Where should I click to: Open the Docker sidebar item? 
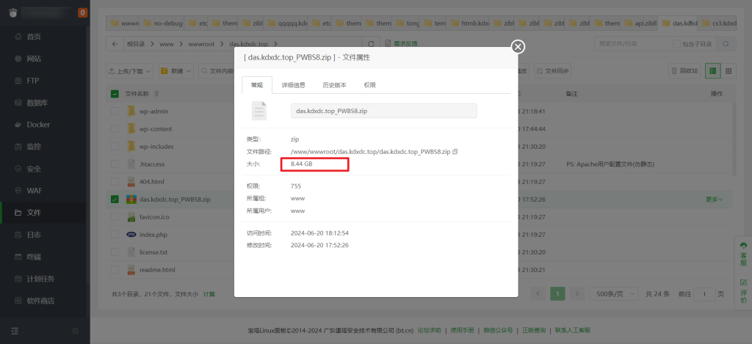(x=38, y=125)
